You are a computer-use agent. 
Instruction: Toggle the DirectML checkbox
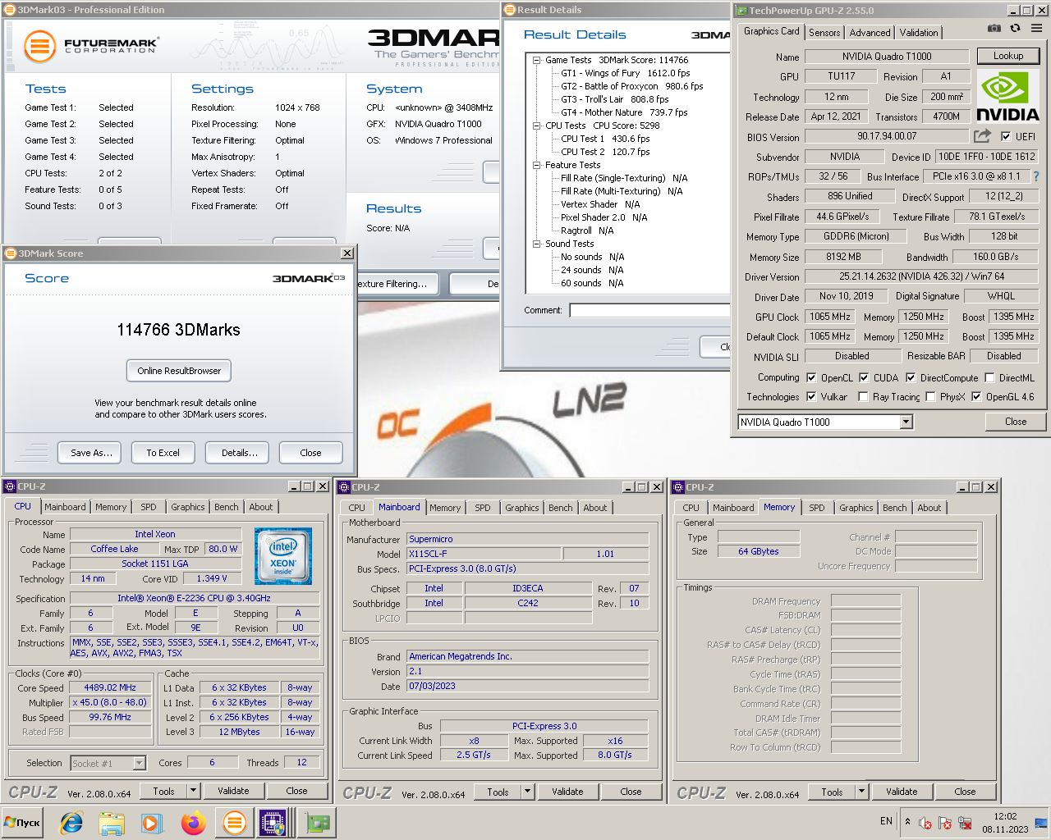click(989, 378)
